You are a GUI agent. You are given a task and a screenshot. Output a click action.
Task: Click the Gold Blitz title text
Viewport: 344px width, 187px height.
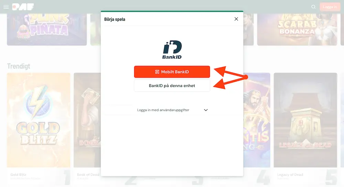point(19,175)
